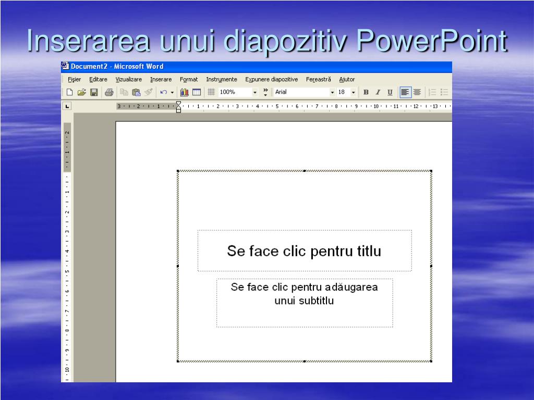Open the Instrumente menu
This screenshot has height=400, width=534.
[221, 79]
